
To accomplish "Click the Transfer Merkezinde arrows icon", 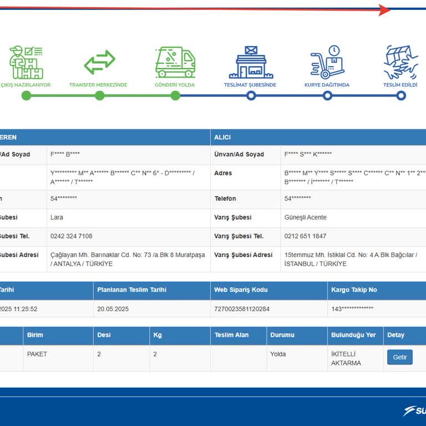I will (99, 62).
